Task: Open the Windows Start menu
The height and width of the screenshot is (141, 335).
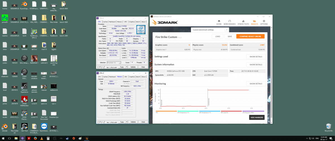Action: point(3,138)
